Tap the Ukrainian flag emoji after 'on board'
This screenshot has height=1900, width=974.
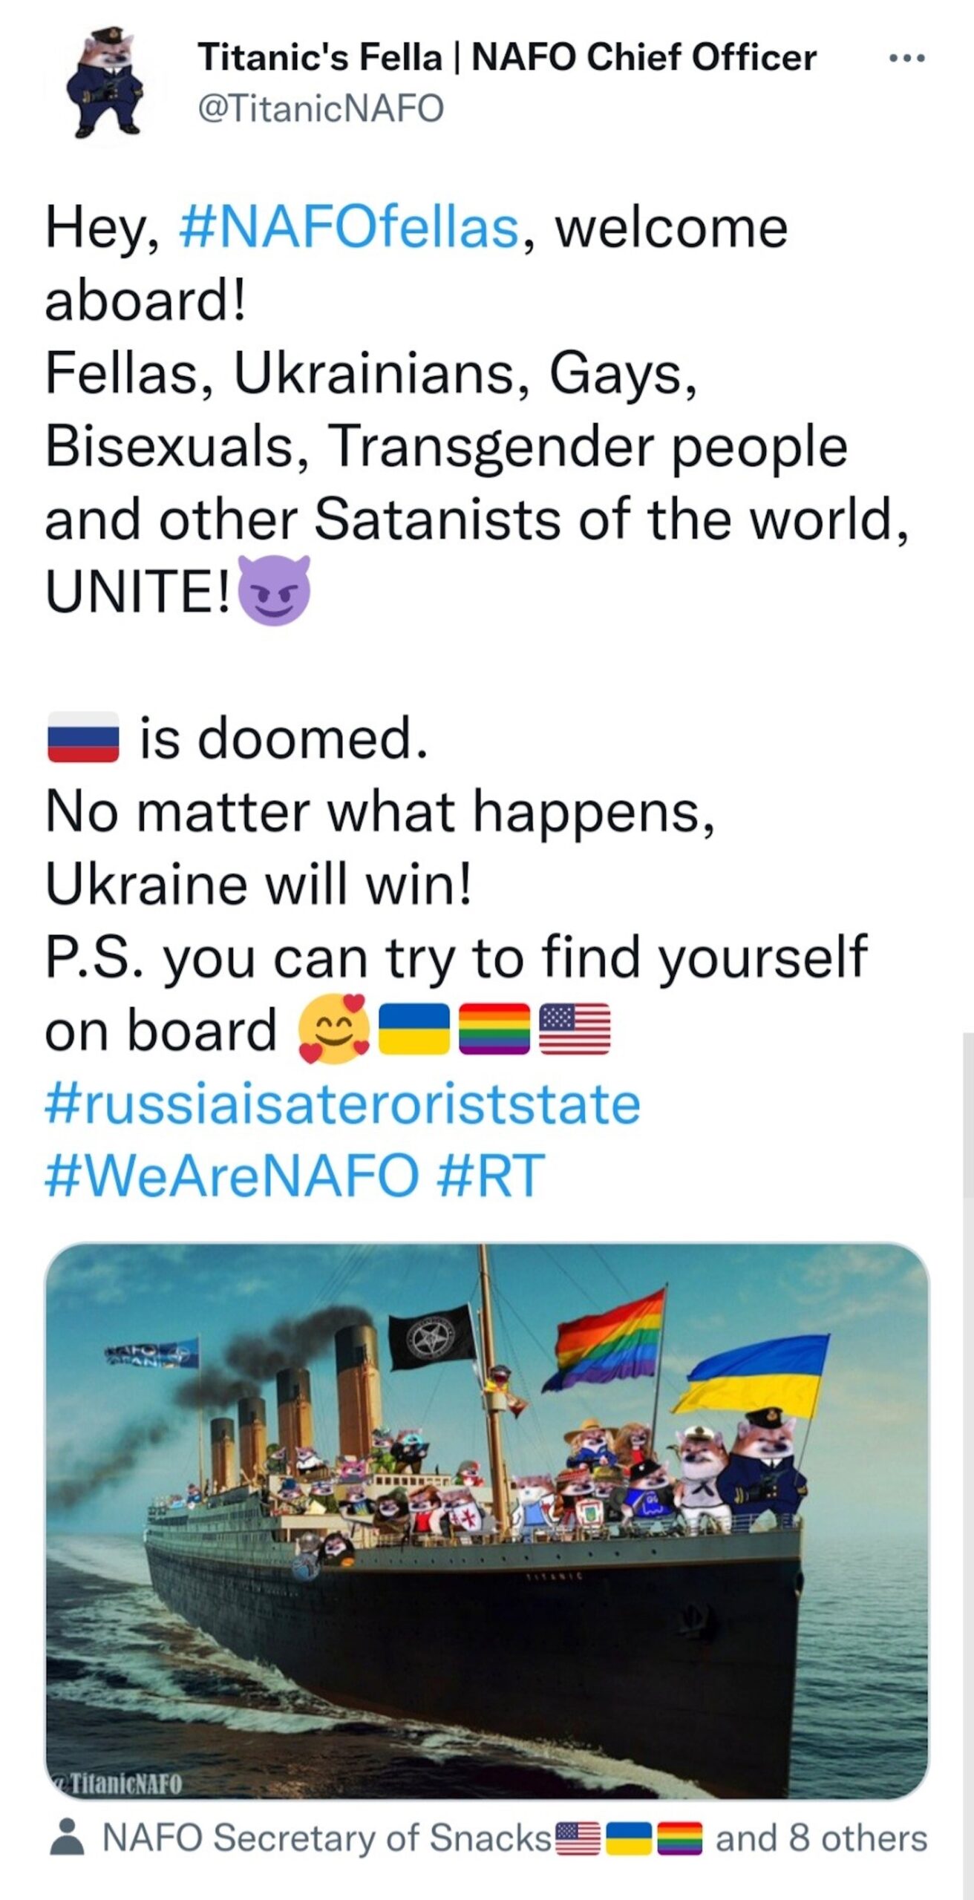click(414, 1029)
